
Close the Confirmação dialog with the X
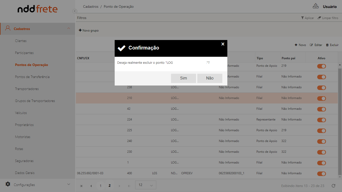coord(223,44)
